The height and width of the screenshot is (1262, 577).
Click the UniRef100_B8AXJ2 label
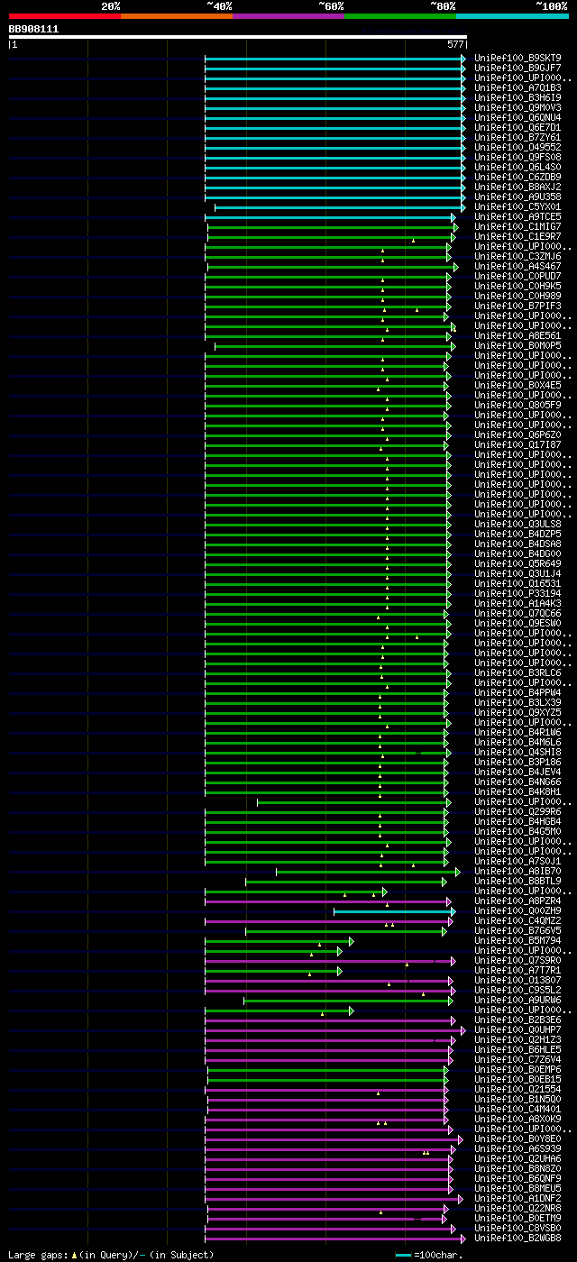point(517,187)
